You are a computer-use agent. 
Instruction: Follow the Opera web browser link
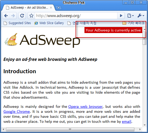coord(86,107)
